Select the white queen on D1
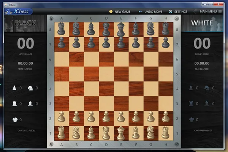 coord(106,133)
